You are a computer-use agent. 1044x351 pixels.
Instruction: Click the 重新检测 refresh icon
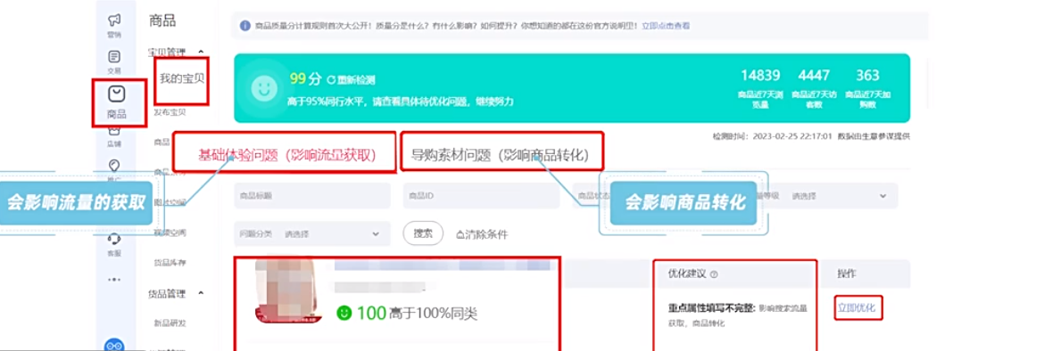pos(331,80)
